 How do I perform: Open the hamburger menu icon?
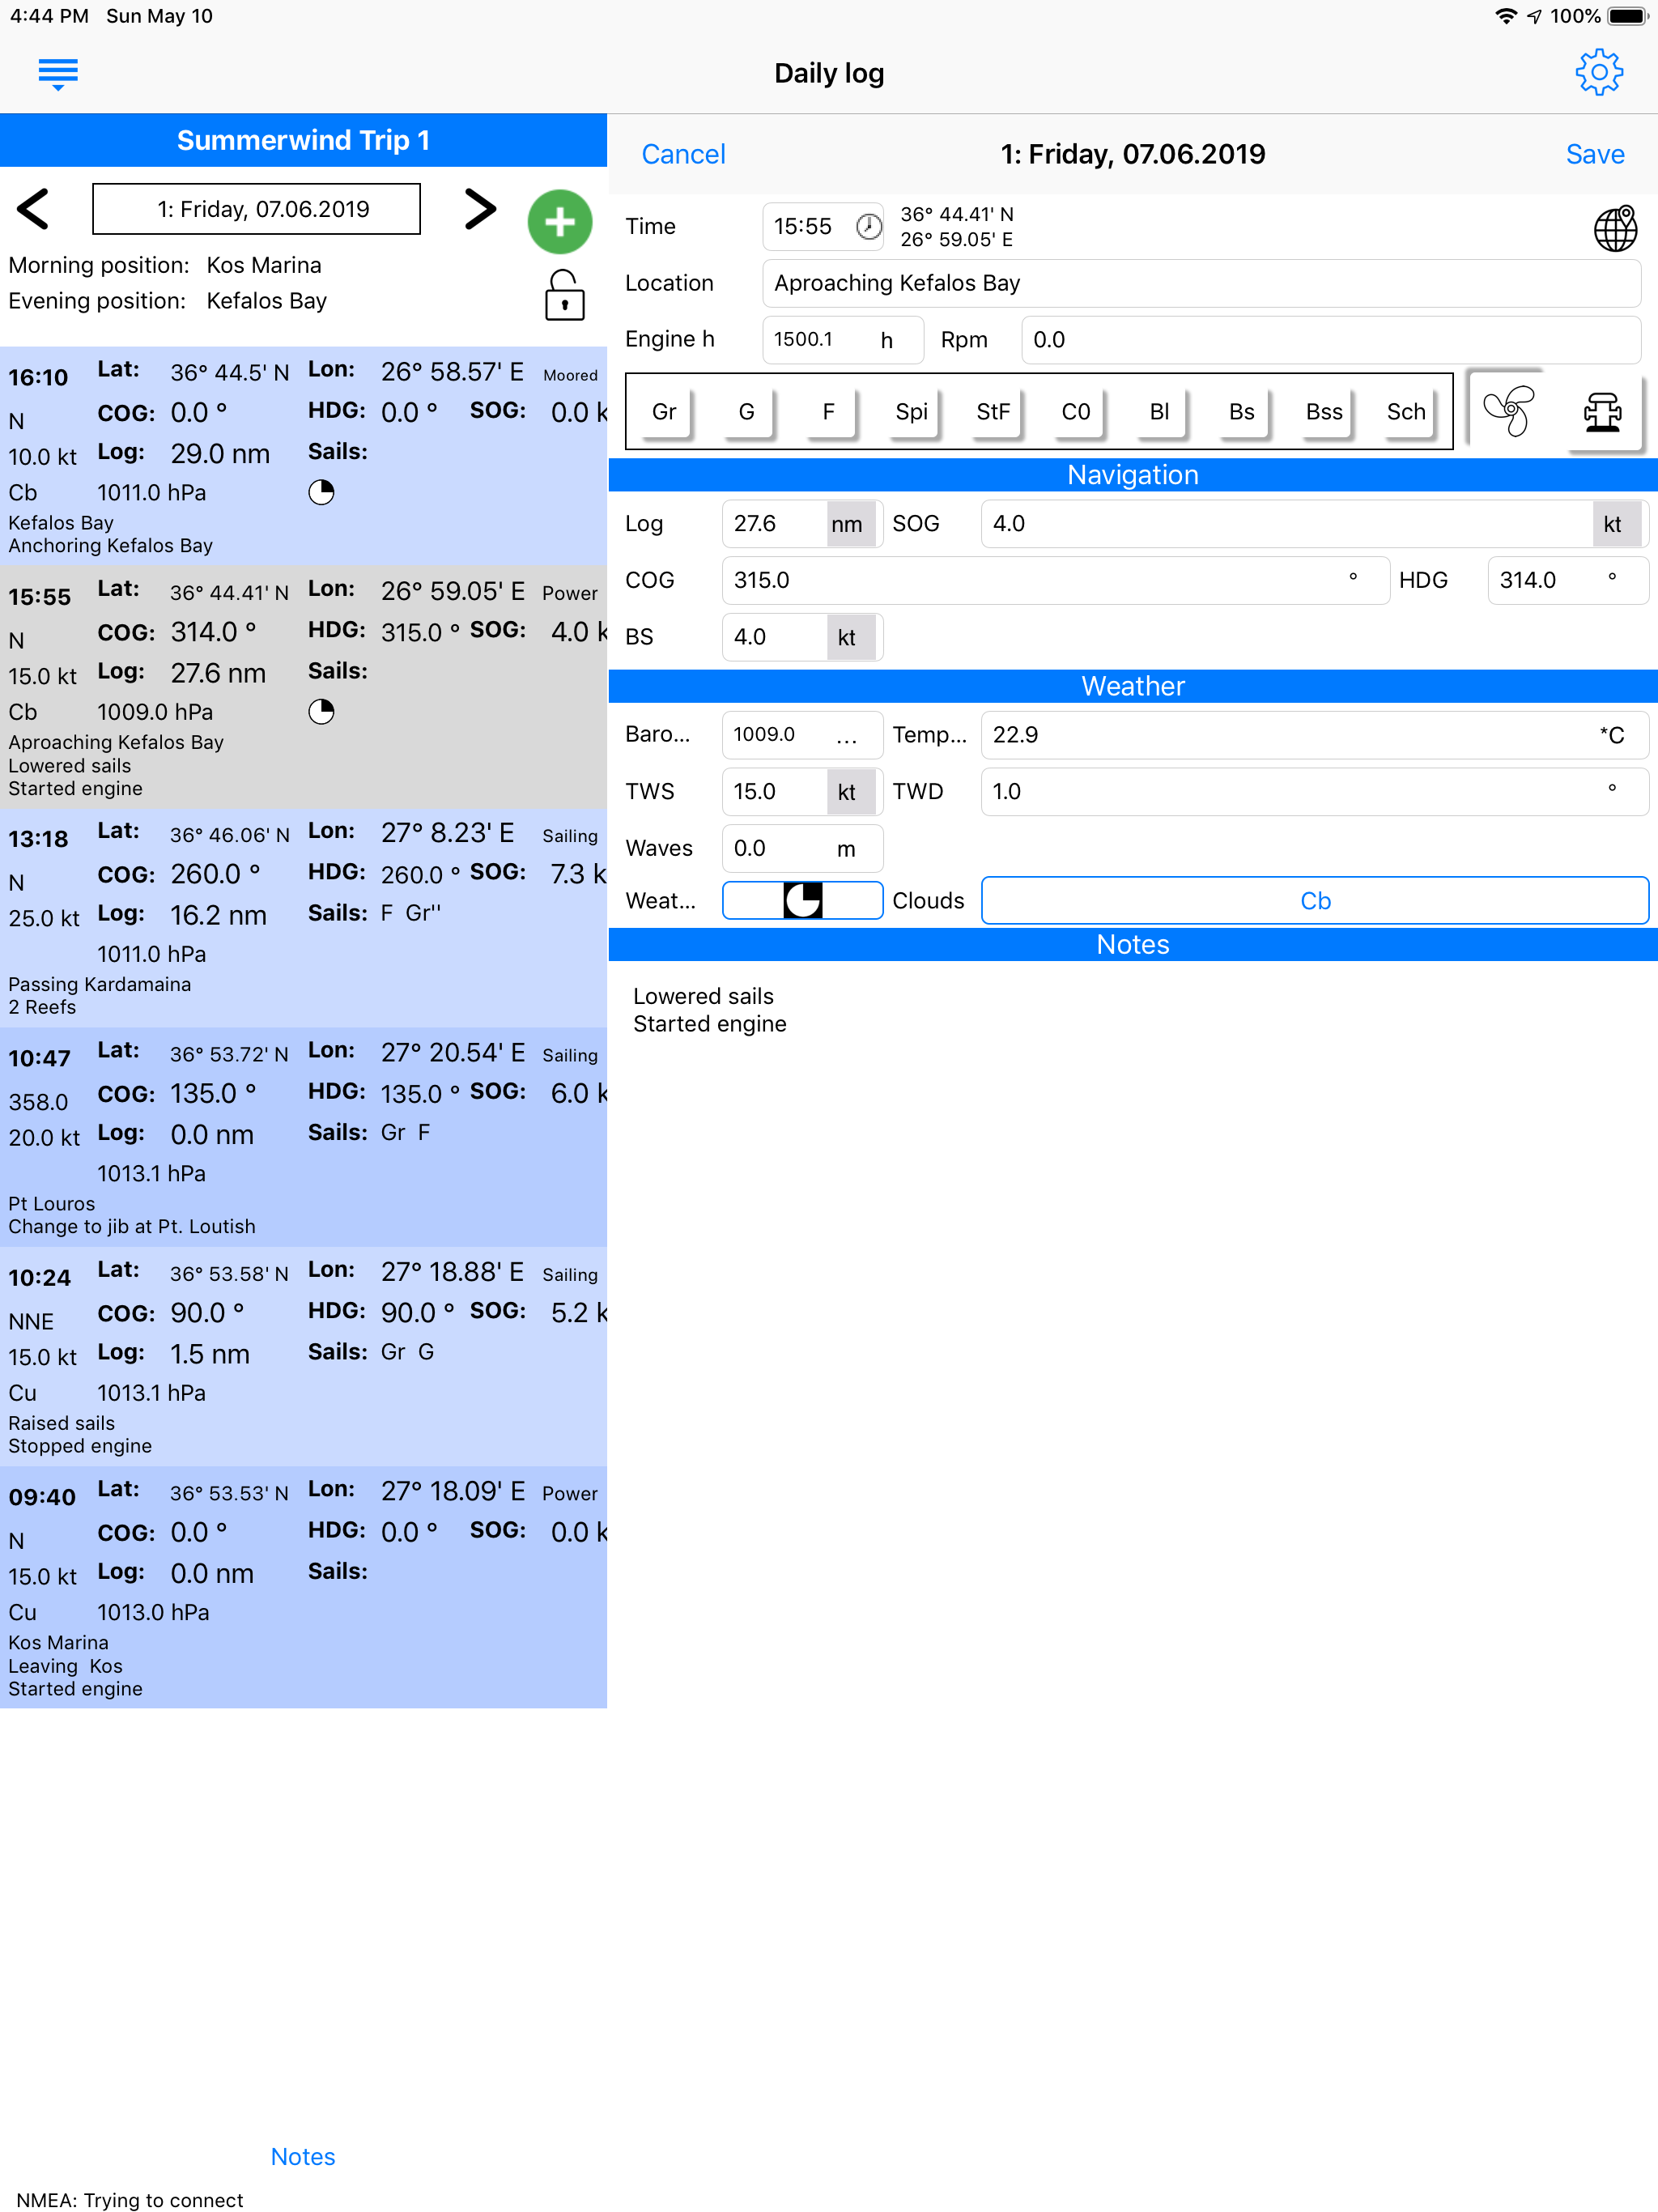point(58,74)
